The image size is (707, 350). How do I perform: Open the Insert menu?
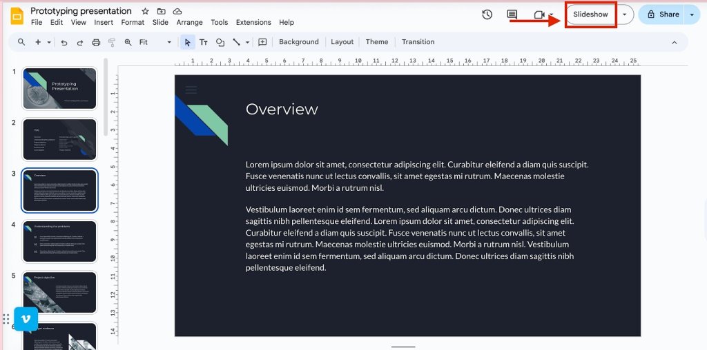click(104, 22)
